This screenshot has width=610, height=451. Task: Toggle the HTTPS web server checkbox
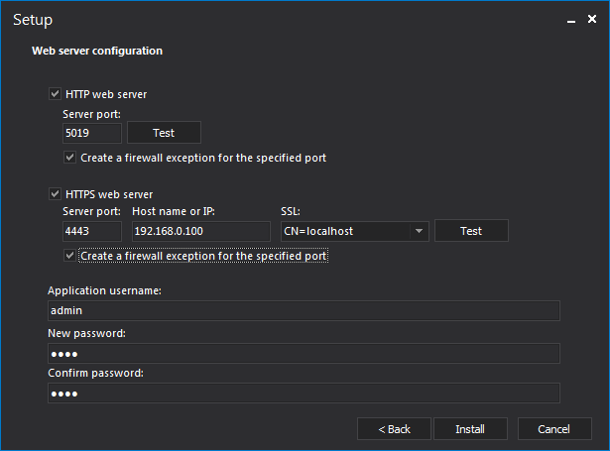point(55,194)
